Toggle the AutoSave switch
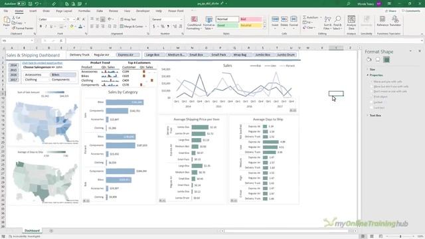 coord(21,4)
